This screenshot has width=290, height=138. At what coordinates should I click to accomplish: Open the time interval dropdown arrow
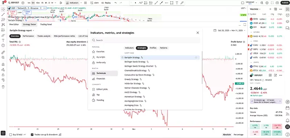coord(56,3)
